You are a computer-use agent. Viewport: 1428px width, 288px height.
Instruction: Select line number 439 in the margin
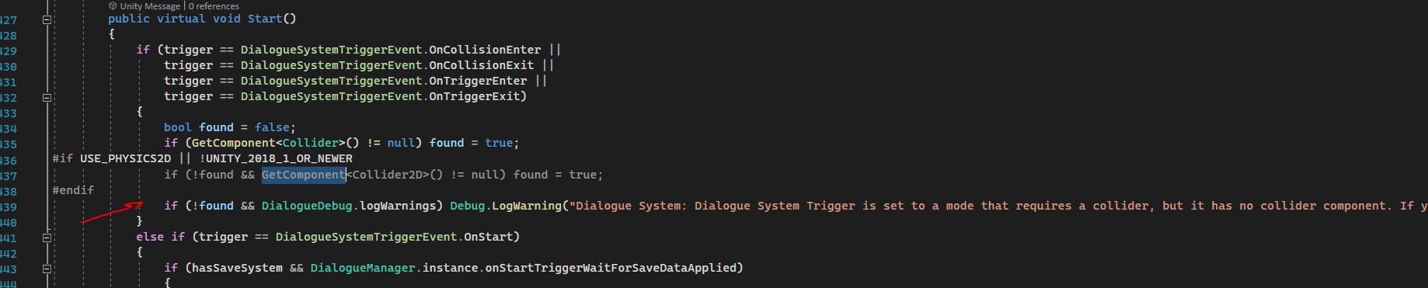pos(9,206)
